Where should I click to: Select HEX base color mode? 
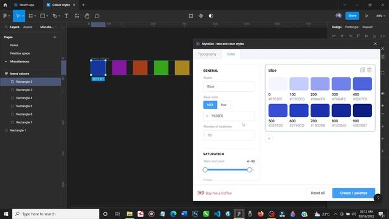210,105
